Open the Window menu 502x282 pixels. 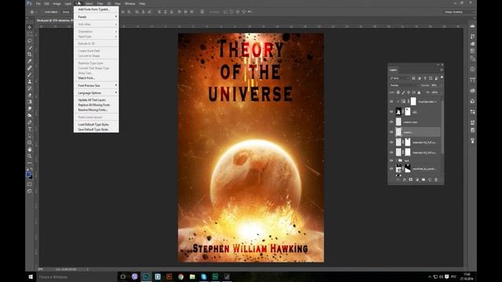pyautogui.click(x=129, y=3)
